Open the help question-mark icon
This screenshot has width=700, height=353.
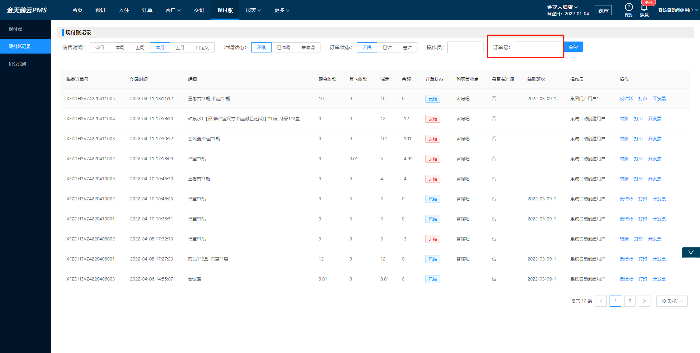(x=629, y=7)
